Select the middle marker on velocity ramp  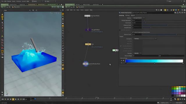click(x=155, y=63)
